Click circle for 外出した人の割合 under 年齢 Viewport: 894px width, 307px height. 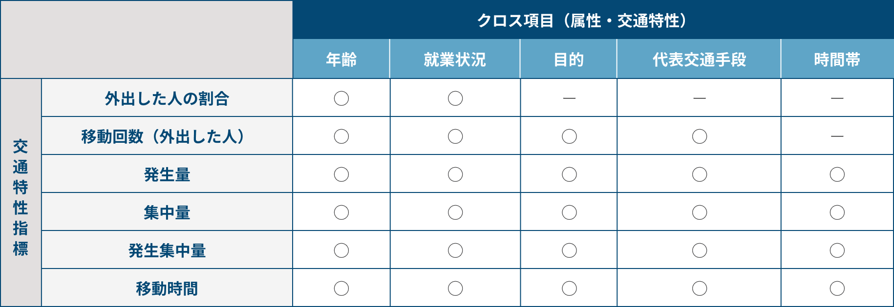tap(341, 98)
